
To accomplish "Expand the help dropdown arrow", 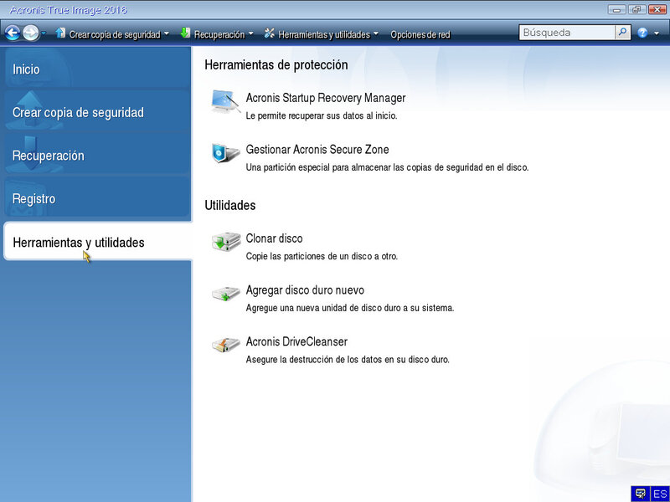I will (657, 33).
